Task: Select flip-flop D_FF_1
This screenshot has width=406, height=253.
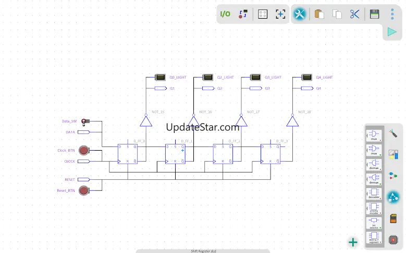Action: tap(175, 154)
